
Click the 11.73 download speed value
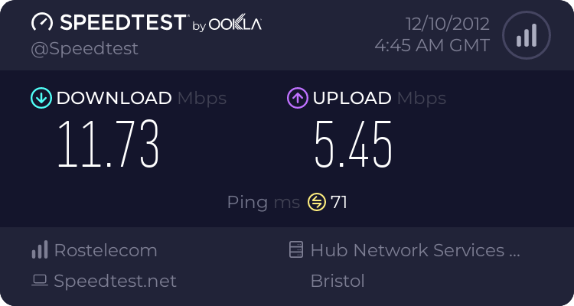pyautogui.click(x=109, y=144)
